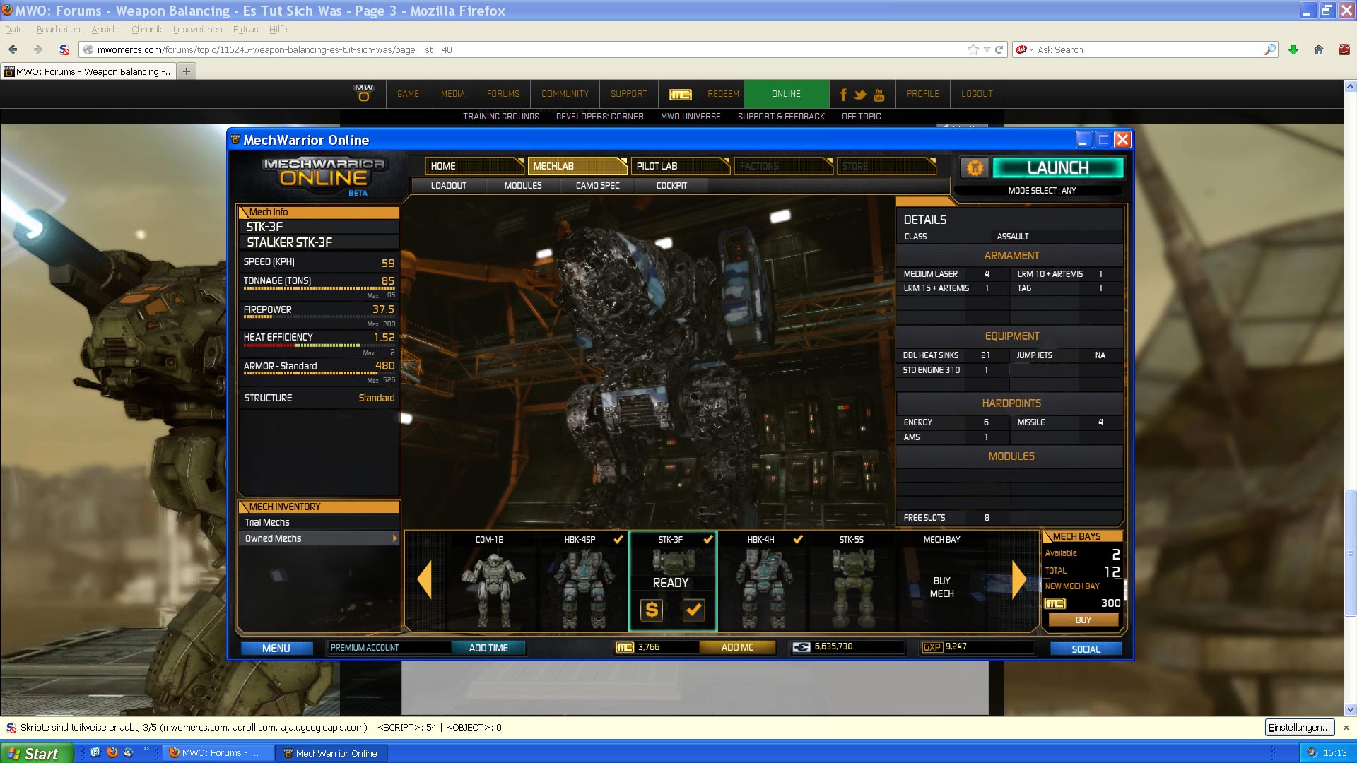Switch to MWO: Forums taskbar item
1357x763 pixels.
pyautogui.click(x=216, y=753)
